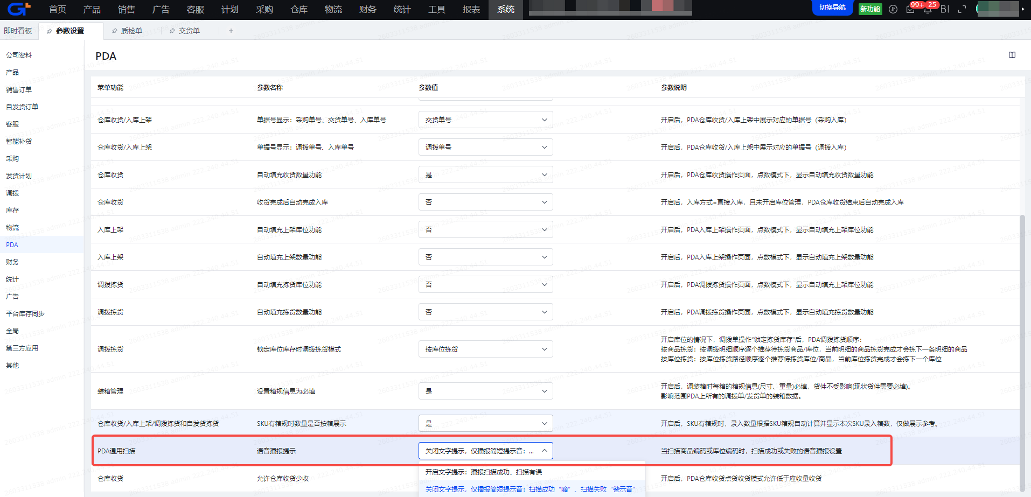Viewport: 1031px width, 497px height.
Task: Click the green 新功能 button
Action: pos(870,9)
